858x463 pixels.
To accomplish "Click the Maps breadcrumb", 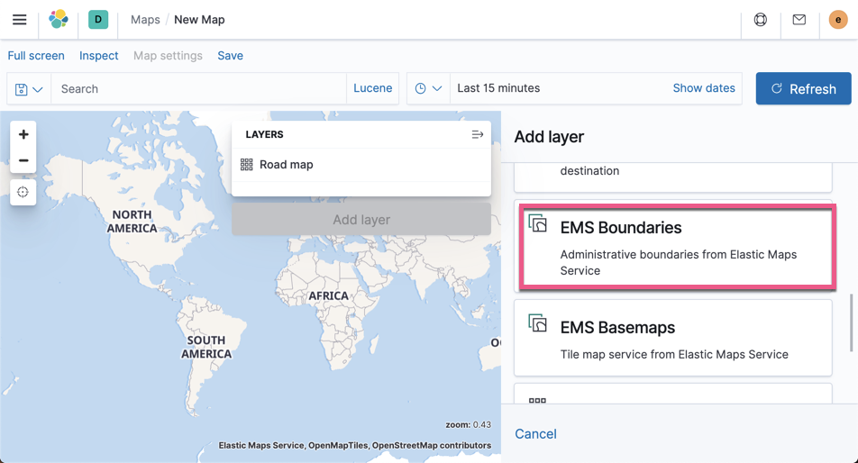I will (x=145, y=20).
